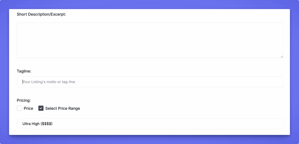The width and height of the screenshot is (299, 144).
Task: Click the purple background outside the form
Action: tap(294, 73)
